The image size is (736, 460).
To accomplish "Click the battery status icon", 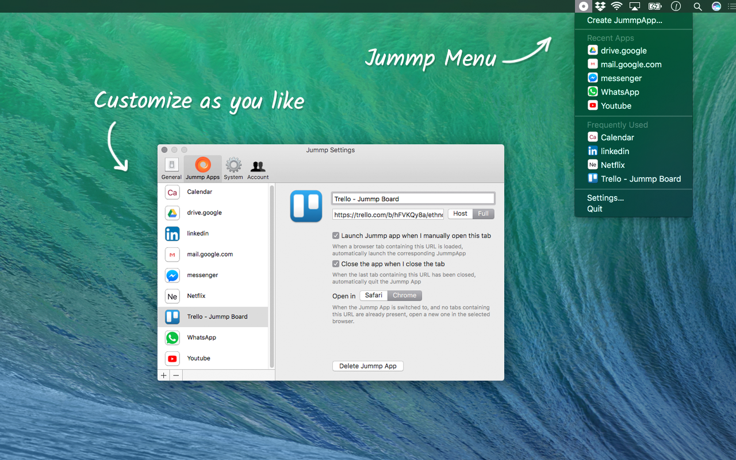I will tap(655, 6).
